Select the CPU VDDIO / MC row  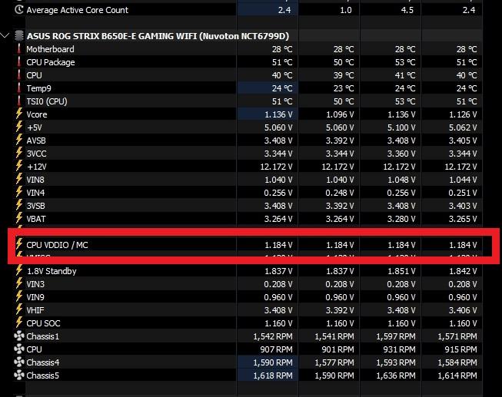pyautogui.click(x=59, y=245)
